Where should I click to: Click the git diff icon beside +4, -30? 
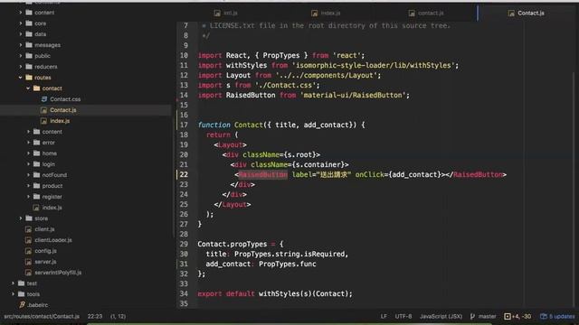[507, 316]
